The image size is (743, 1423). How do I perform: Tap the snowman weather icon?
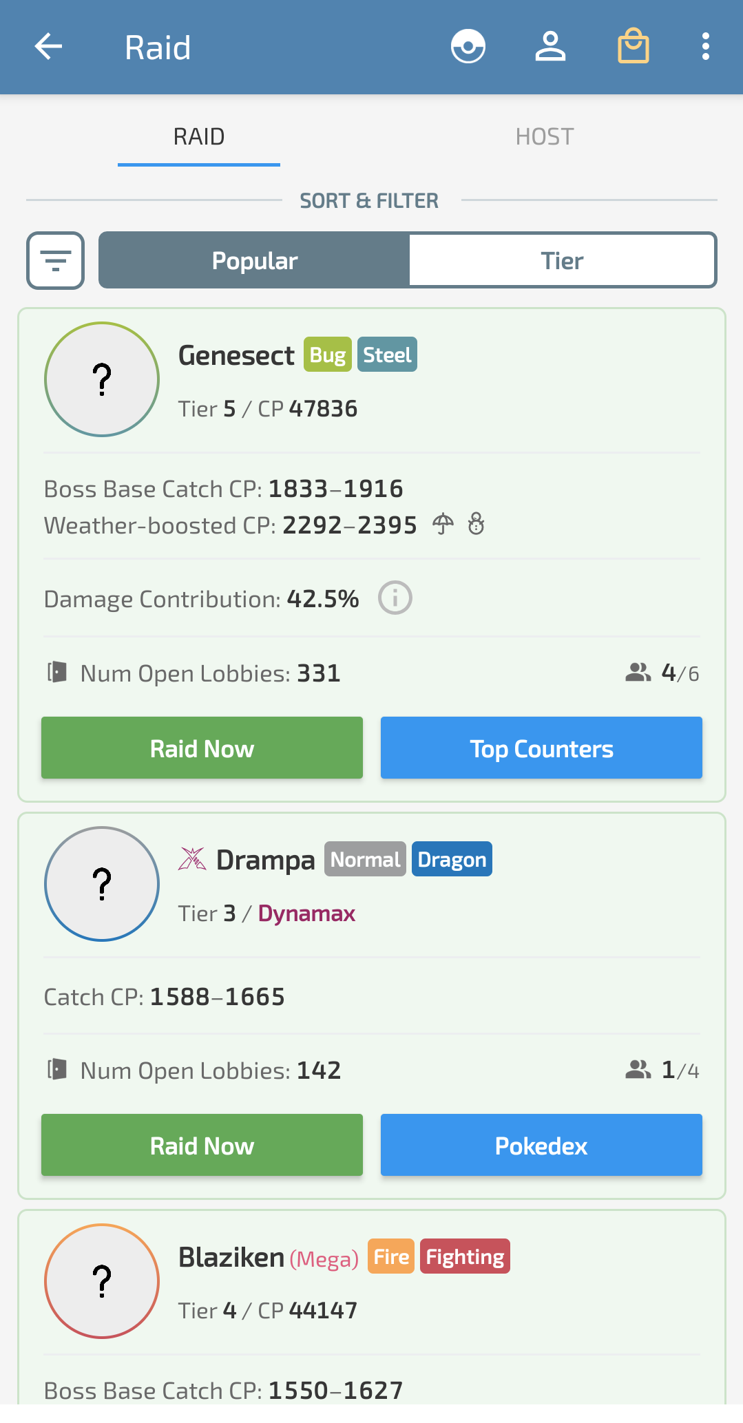click(476, 525)
